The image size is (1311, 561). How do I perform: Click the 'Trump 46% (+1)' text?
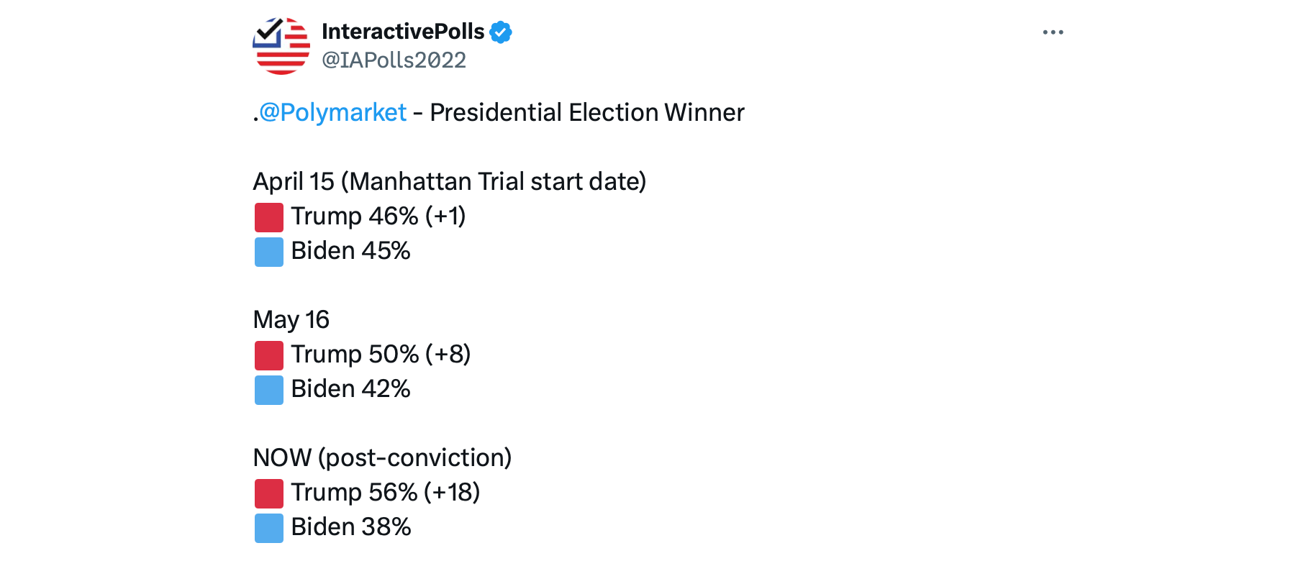click(378, 216)
